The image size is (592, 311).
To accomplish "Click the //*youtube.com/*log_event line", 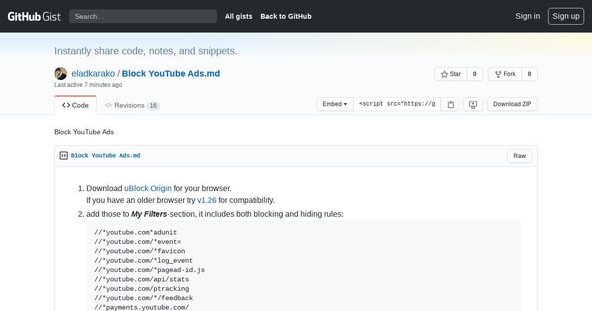I will pos(144,261).
